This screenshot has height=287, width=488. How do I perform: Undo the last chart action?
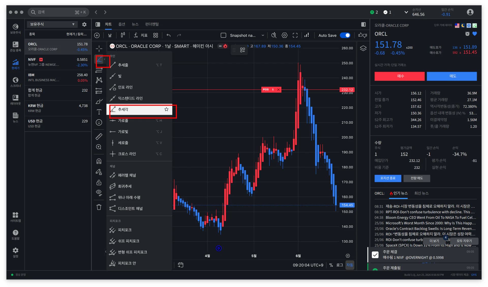(x=169, y=35)
